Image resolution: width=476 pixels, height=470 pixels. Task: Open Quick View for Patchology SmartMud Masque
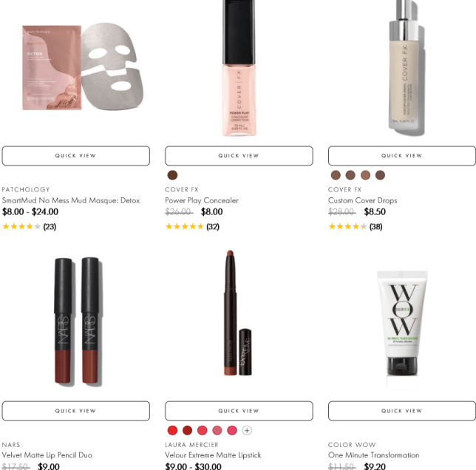click(x=76, y=156)
